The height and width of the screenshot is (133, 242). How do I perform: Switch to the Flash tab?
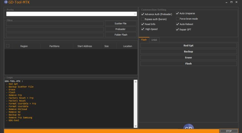tap(144, 40)
